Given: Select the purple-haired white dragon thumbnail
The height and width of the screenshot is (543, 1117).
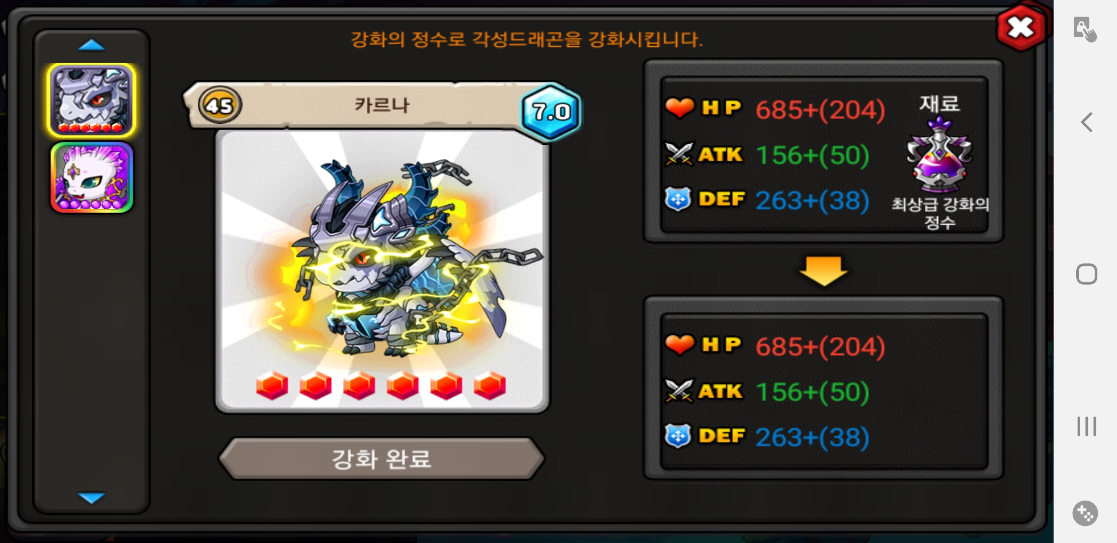Looking at the screenshot, I should point(92,177).
